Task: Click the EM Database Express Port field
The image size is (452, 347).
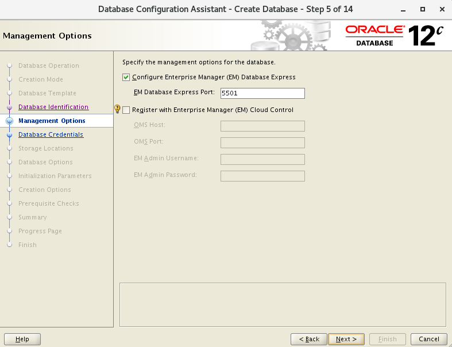Action: tap(262, 94)
